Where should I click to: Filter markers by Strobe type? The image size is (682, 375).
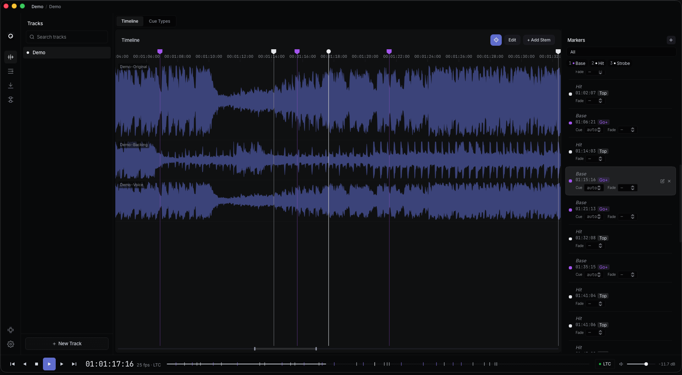tap(620, 63)
